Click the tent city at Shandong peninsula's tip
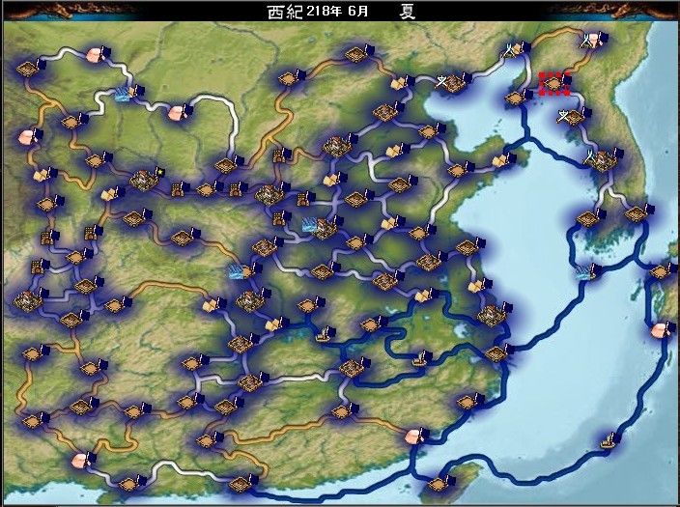Image resolution: width=680 pixels, height=507 pixels. 500,161
